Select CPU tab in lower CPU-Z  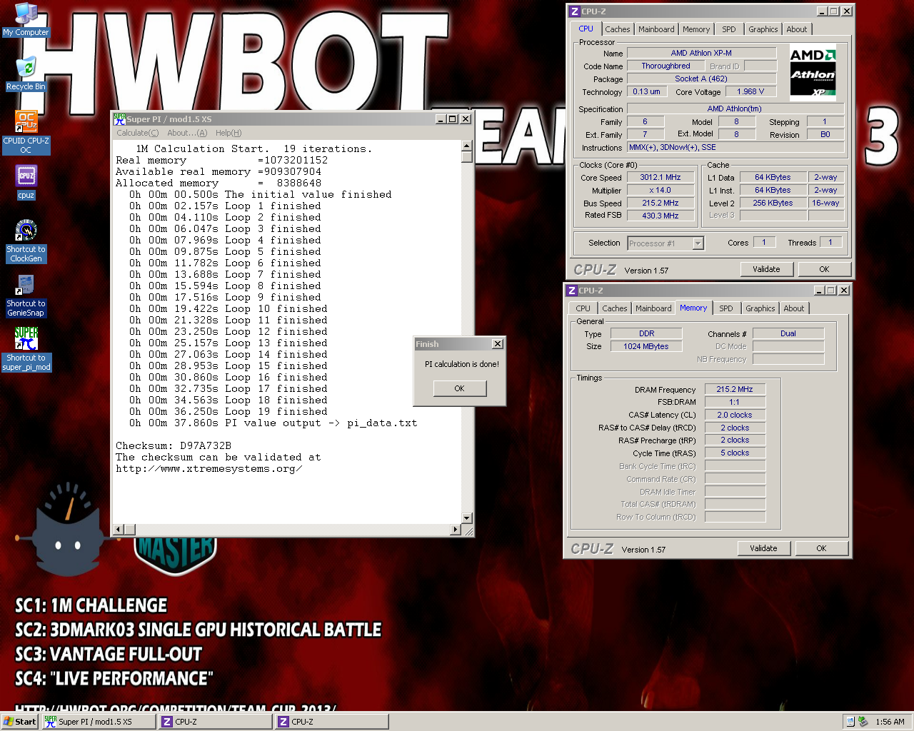(583, 308)
